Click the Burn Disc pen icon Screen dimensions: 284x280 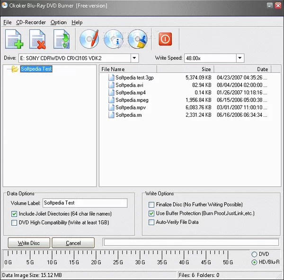(x=89, y=39)
